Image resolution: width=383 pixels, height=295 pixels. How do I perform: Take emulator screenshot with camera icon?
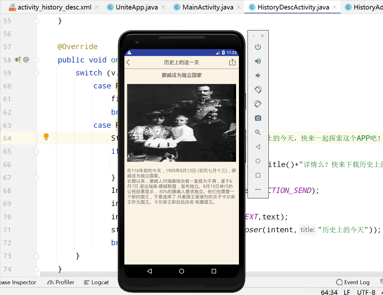tap(258, 118)
